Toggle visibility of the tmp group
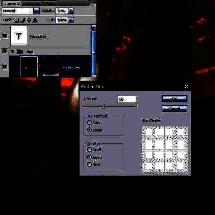The width and height of the screenshot is (215, 215). (5, 52)
